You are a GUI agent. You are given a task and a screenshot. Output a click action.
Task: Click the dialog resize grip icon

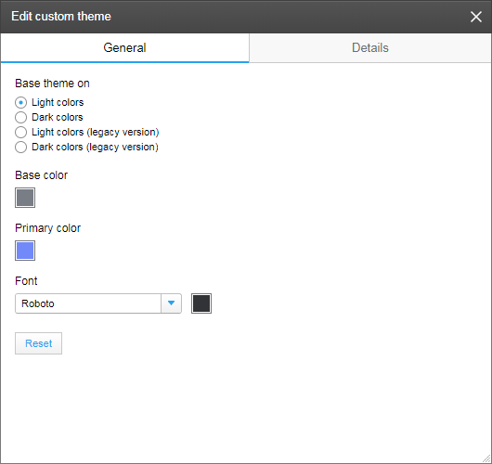point(486,458)
